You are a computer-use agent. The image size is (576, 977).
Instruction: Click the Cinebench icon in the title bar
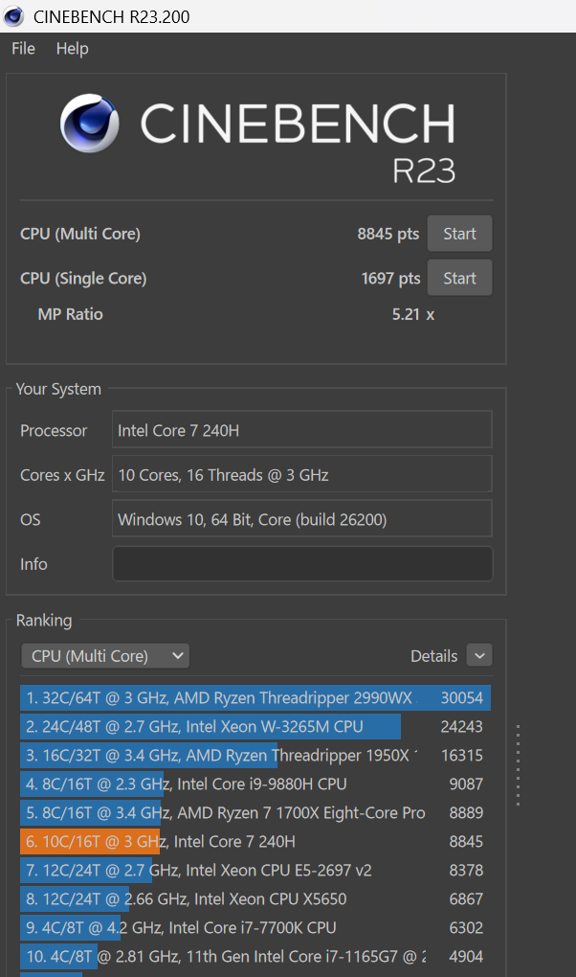12,16
